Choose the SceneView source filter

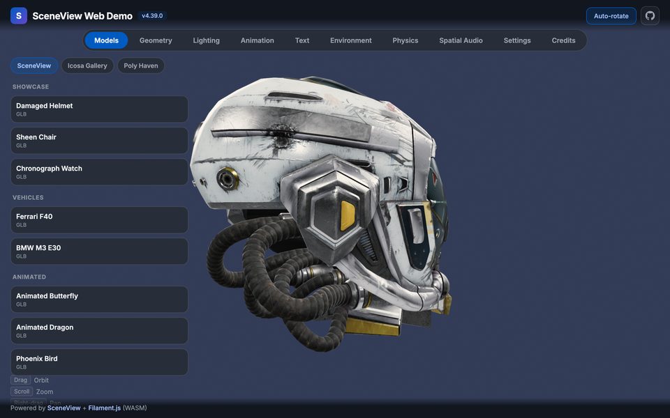34,65
